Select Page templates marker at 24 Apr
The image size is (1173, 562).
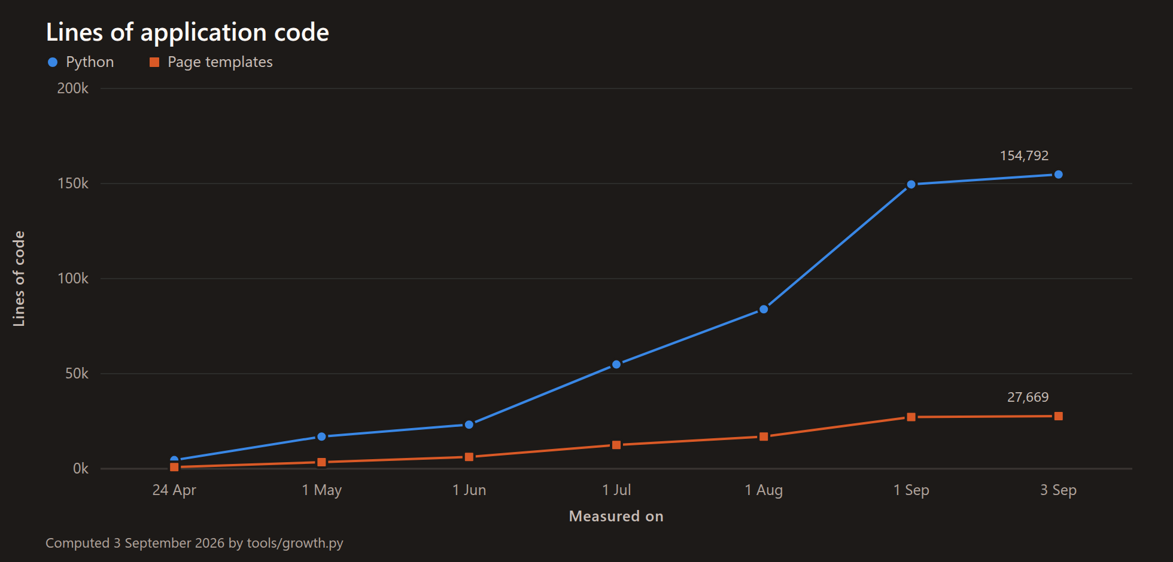tap(174, 467)
